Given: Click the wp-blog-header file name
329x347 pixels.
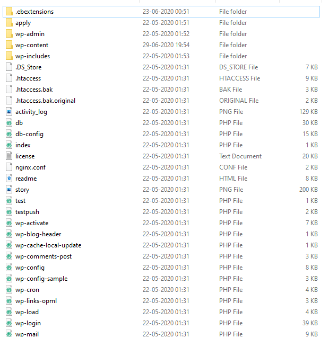Looking at the screenshot, I should point(38,234).
